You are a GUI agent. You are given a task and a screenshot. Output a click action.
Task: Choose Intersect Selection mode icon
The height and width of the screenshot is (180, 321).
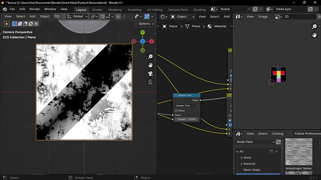click(36, 24)
